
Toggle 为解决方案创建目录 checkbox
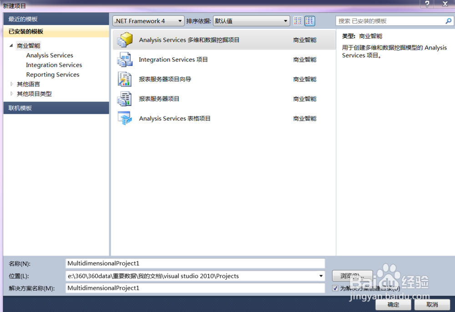point(335,288)
